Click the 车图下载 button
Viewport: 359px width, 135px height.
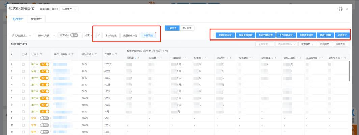(x=148, y=35)
